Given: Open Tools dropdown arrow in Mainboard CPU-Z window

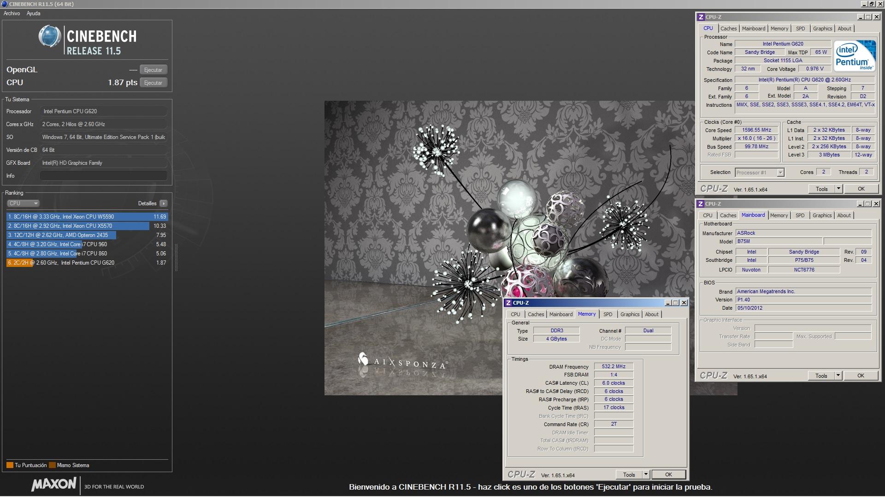Looking at the screenshot, I should point(838,376).
